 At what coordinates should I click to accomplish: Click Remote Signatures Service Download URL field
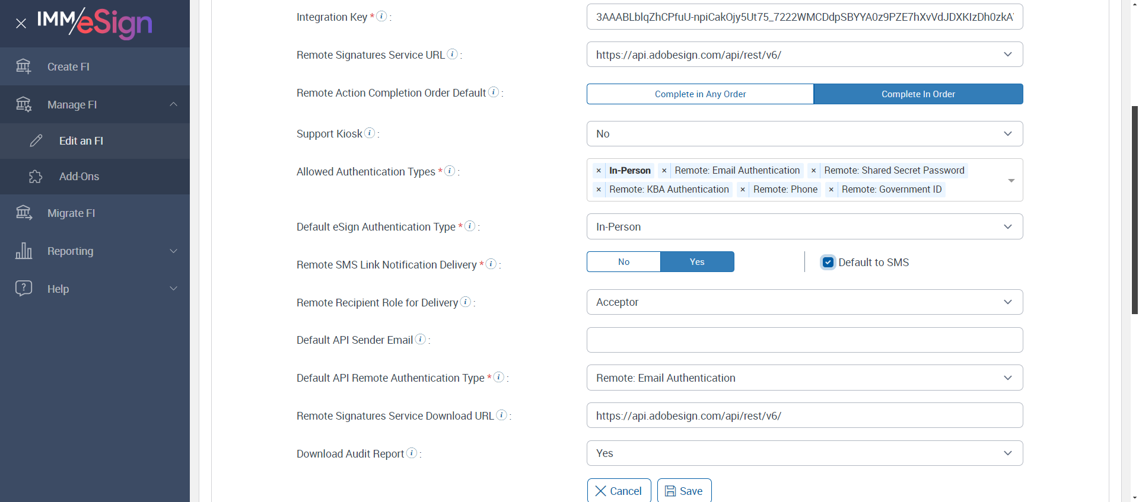pyautogui.click(x=804, y=415)
